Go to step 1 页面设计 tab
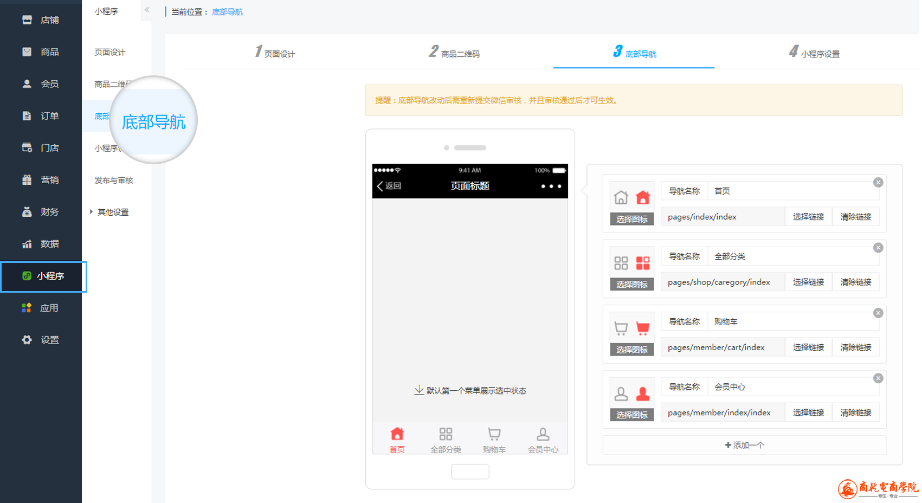Screen dimensions: 922x503 pyautogui.click(x=275, y=52)
